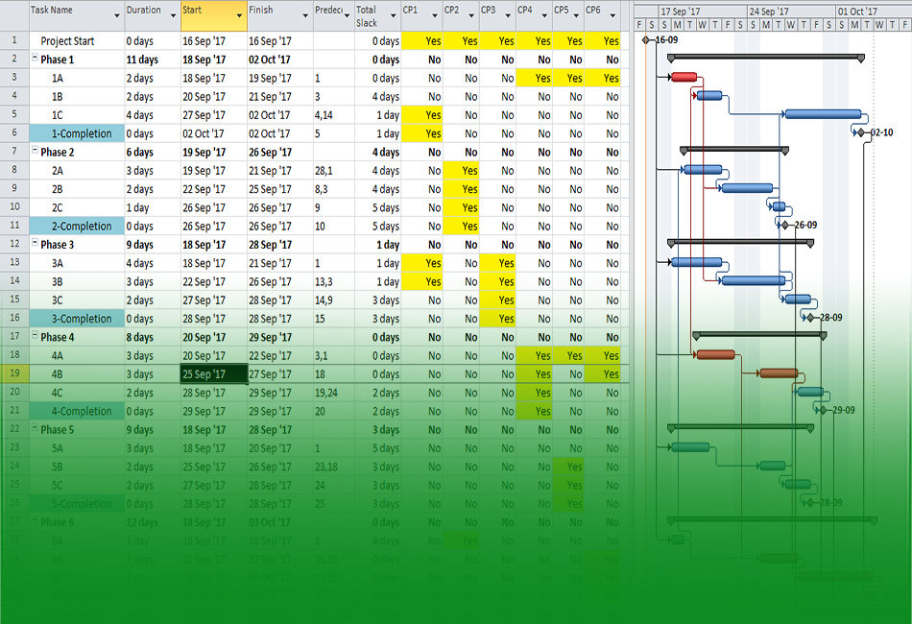Click the 16-09 Project Start milestone diamond
Image resolution: width=912 pixels, height=624 pixels.
(645, 40)
